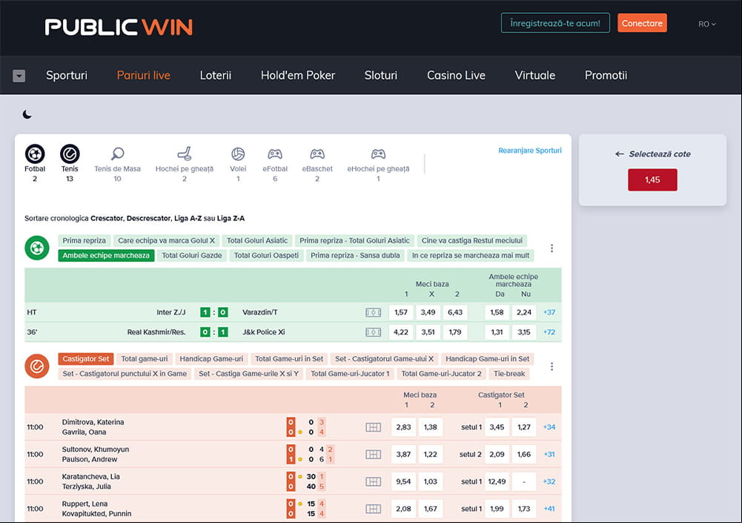Pick odds 1,22 for Paulson, Andrew
Viewport: 742px width, 523px height.
pos(431,454)
